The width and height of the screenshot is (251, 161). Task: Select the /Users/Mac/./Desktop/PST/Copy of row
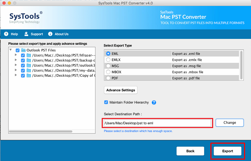point(64,76)
